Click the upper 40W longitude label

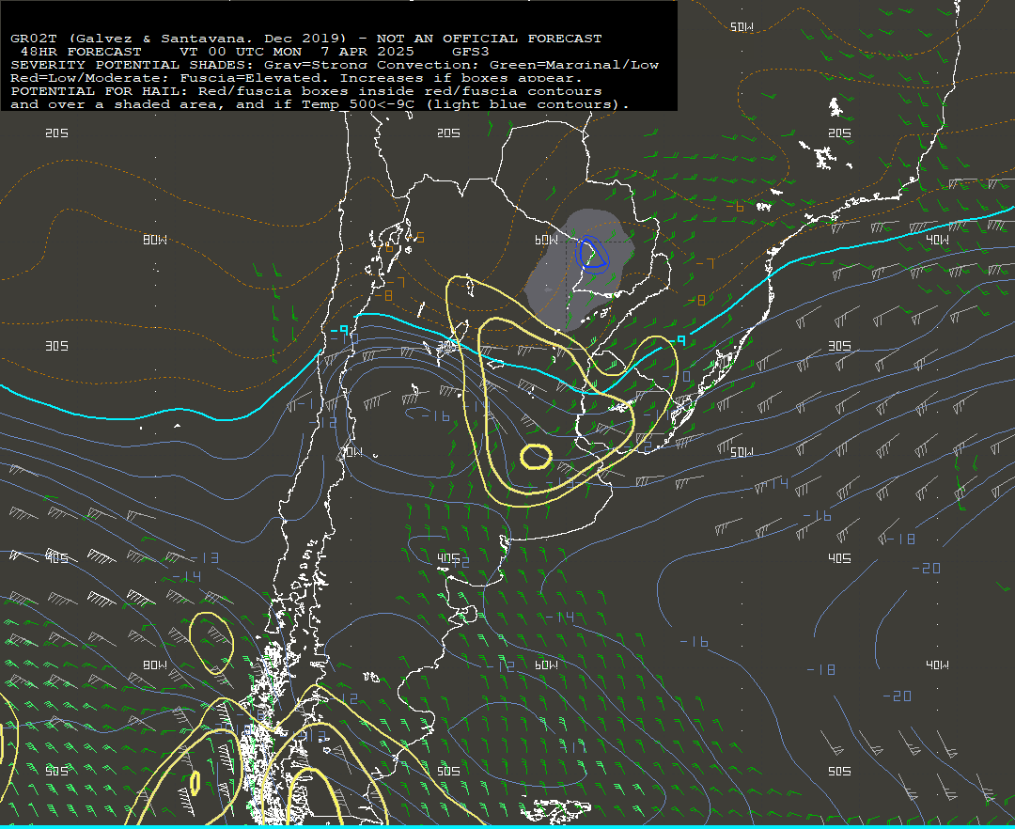pyautogui.click(x=937, y=240)
